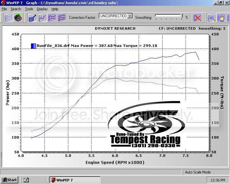
Task: Click the RunFile_036 blue legend swatch
Action: [x=33, y=46]
